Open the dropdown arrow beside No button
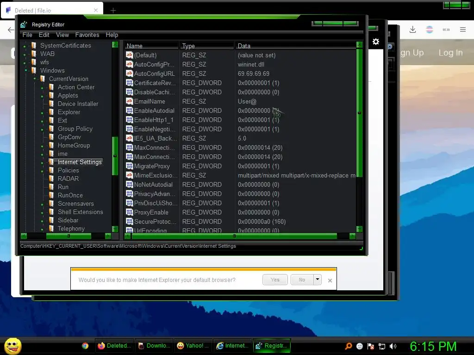This screenshot has width=474, height=355. tap(318, 280)
